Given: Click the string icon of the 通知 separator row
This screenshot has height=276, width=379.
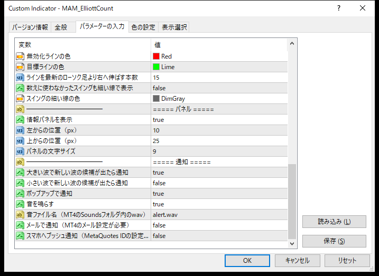Looking at the screenshot, I should (x=20, y=162).
